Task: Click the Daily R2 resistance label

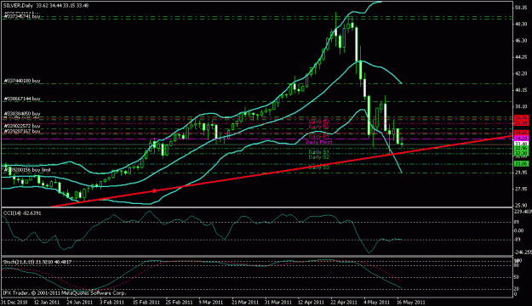Action: (x=319, y=127)
